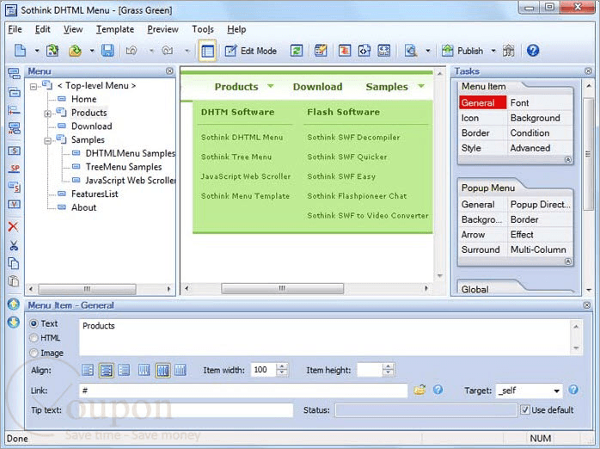The image size is (600, 449).
Task: Collapse the Top-level Menu node
Action: (34, 87)
